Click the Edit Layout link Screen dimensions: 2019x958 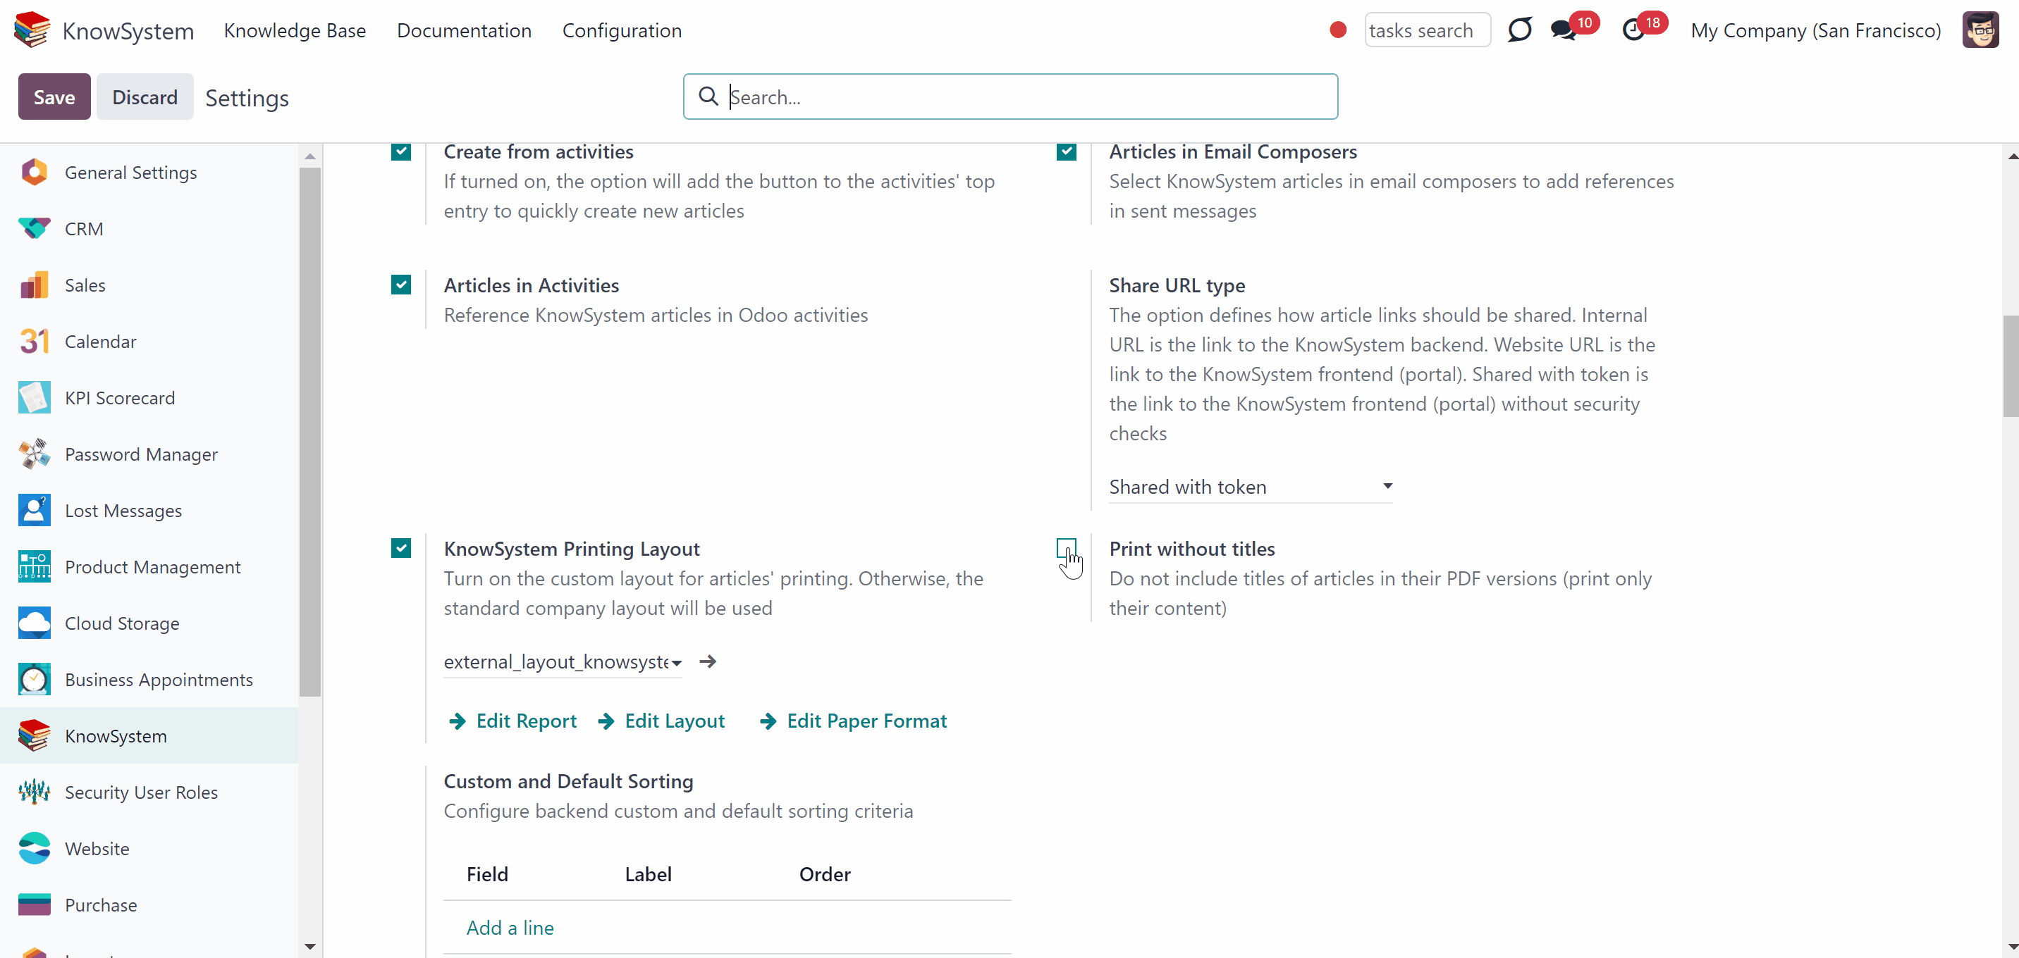click(675, 721)
